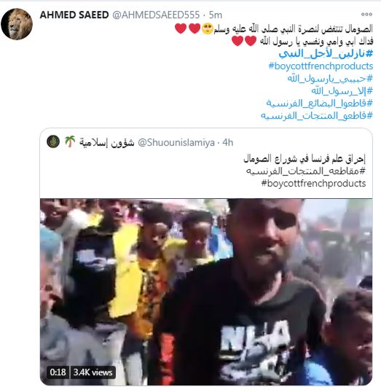The width and height of the screenshot is (381, 392).
Task: Click the hashtag #قاطعوا_البضائع_الفرنسية
Action: [x=320, y=103]
